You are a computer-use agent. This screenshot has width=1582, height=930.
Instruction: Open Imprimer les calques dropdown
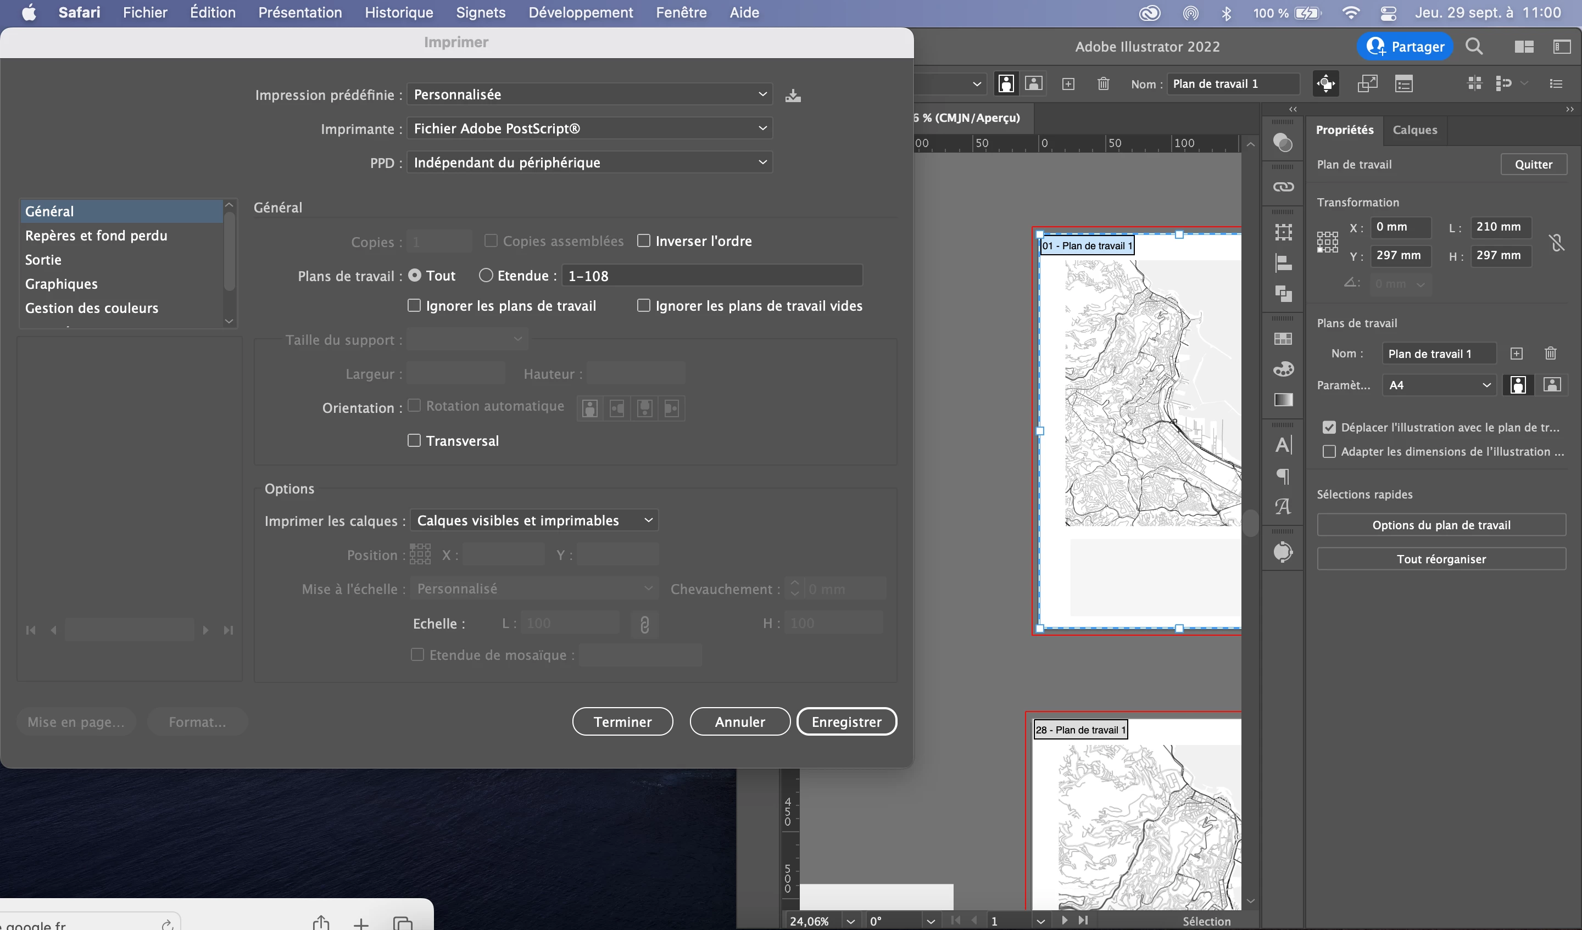pyautogui.click(x=534, y=520)
